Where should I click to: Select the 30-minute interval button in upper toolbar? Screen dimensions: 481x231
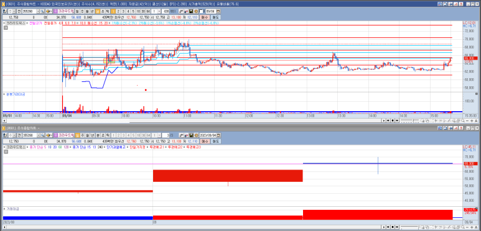click(143, 11)
